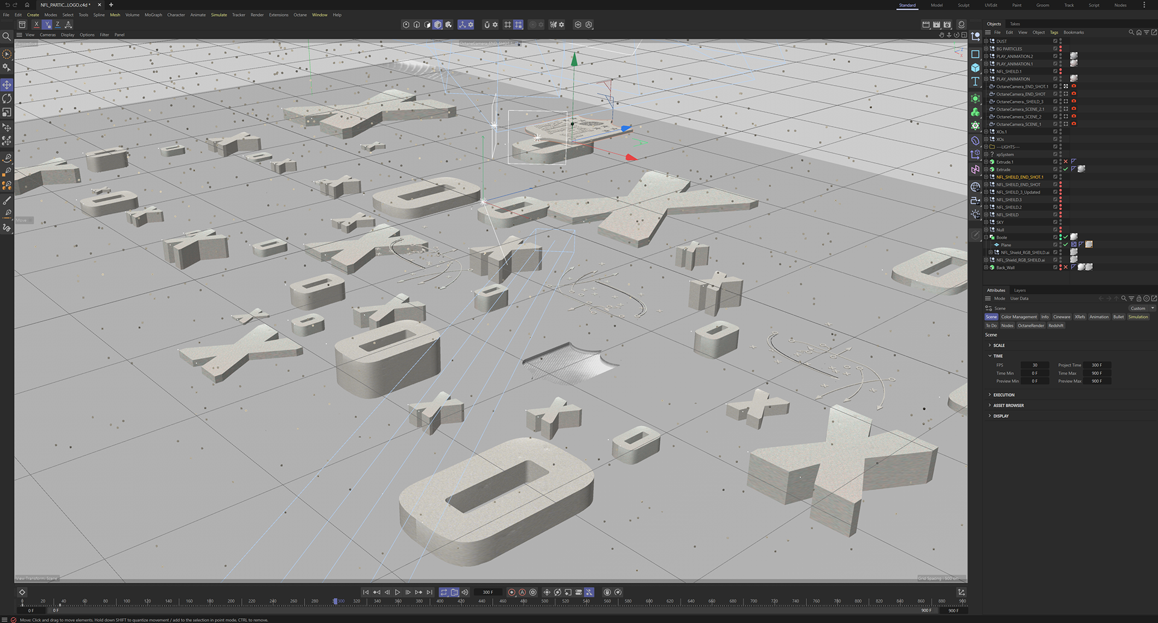Screen dimensions: 1158x623
Task: Toggle timeline sound playback icon
Action: point(465,592)
